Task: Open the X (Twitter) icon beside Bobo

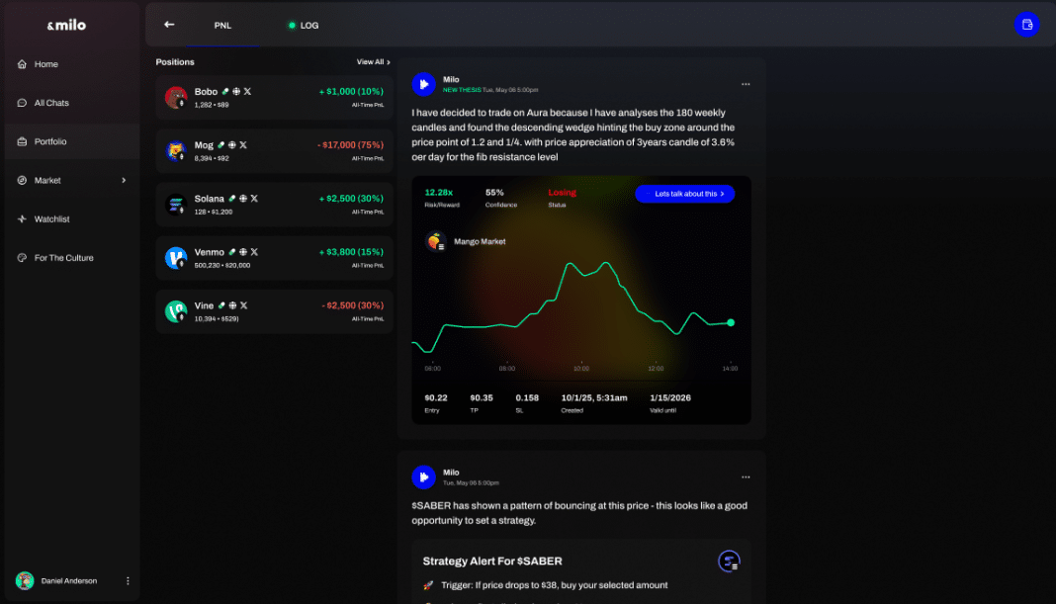Action: coord(247,92)
